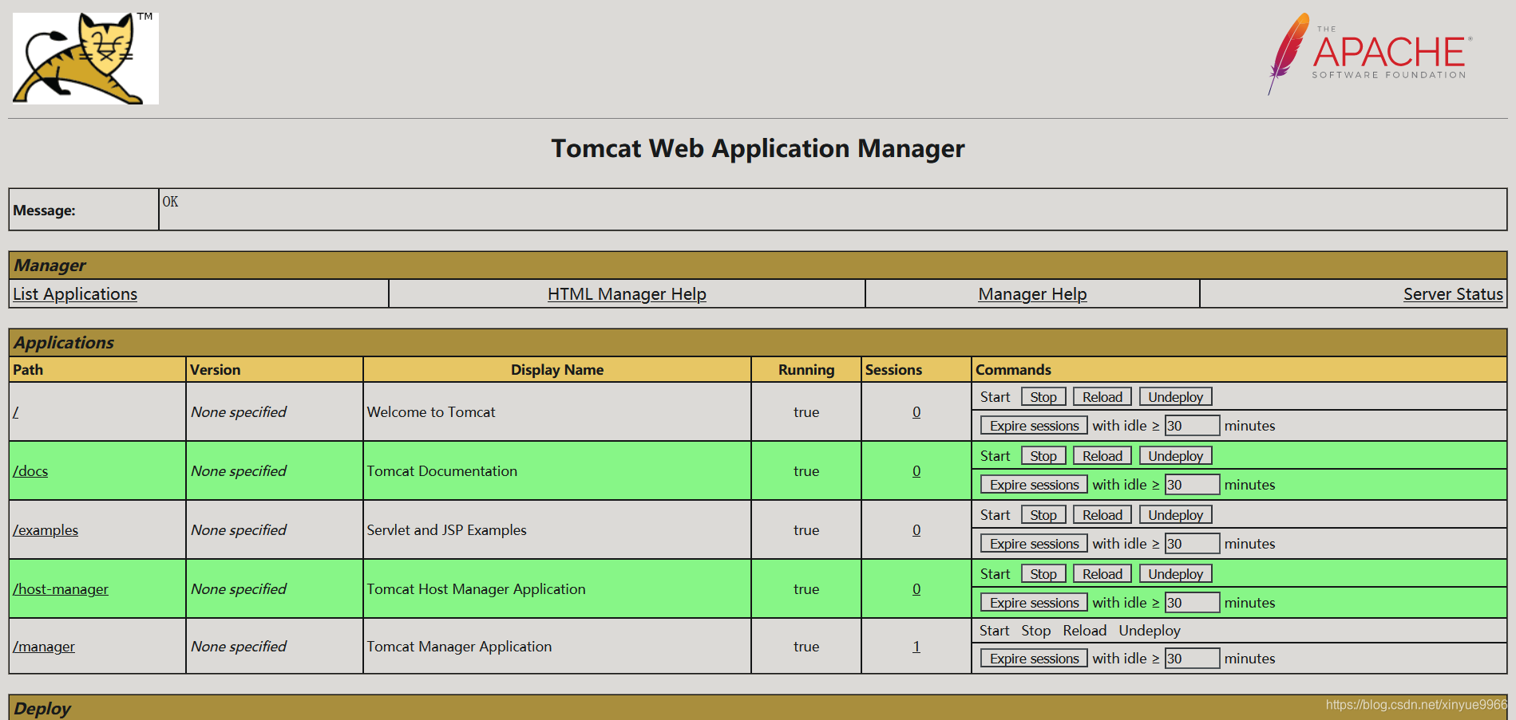Viewport: 1516px width, 720px height.
Task: Click idle minutes field for root app
Action: coord(1192,426)
